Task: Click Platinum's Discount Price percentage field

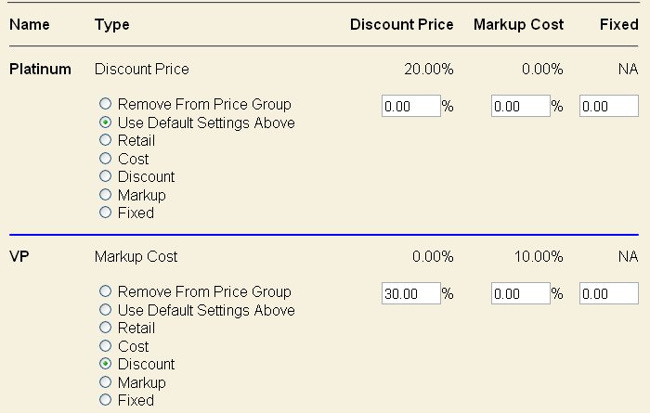Action: coord(410,106)
